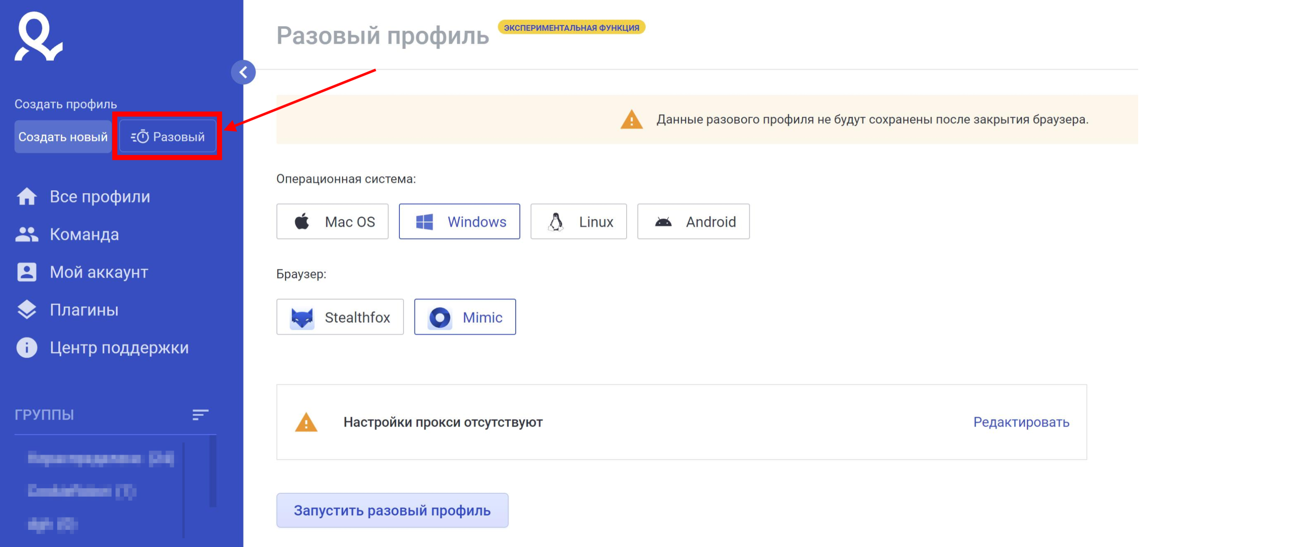Click Создать новый profile button
This screenshot has height=547, width=1304.
pyautogui.click(x=63, y=137)
